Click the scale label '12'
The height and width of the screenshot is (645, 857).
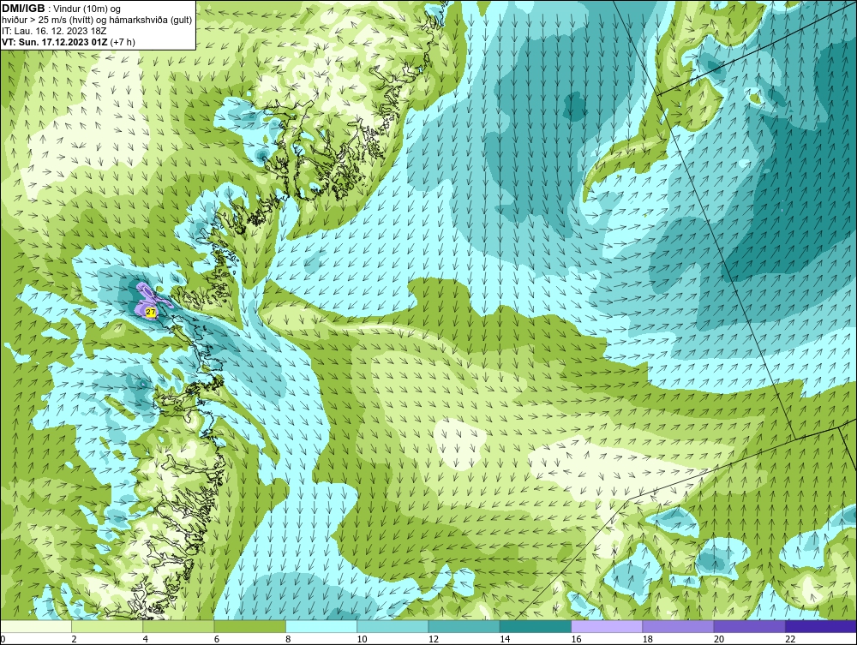pyautogui.click(x=434, y=640)
